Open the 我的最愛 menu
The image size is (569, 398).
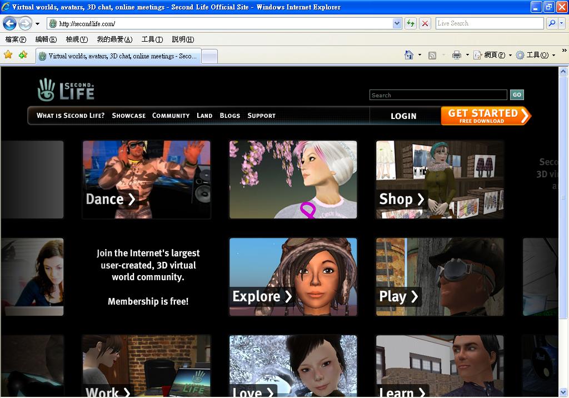(114, 39)
